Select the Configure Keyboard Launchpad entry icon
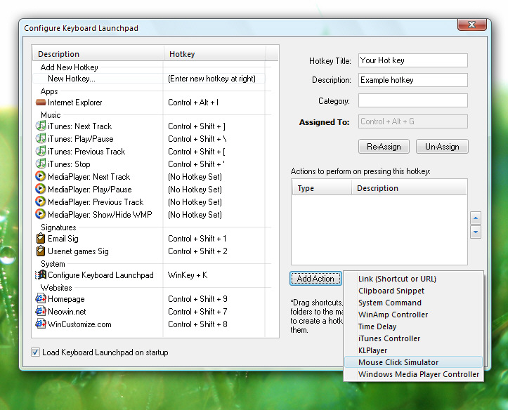508x410 pixels. tap(41, 275)
